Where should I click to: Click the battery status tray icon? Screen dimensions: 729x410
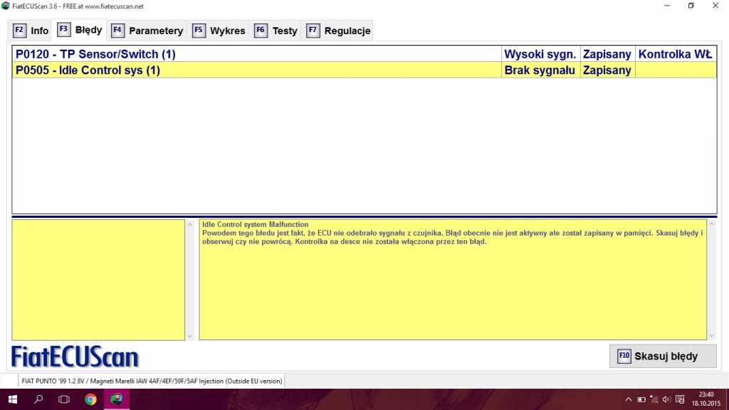point(641,399)
